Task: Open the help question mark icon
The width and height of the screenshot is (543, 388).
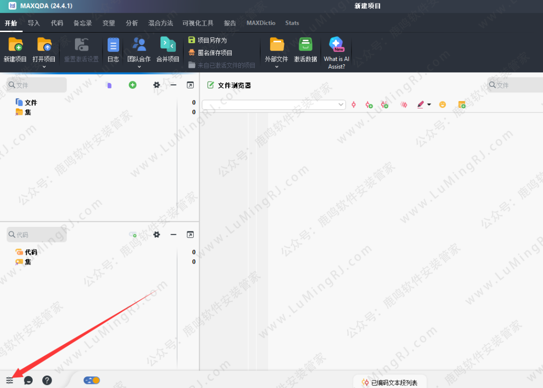Action: tap(47, 380)
